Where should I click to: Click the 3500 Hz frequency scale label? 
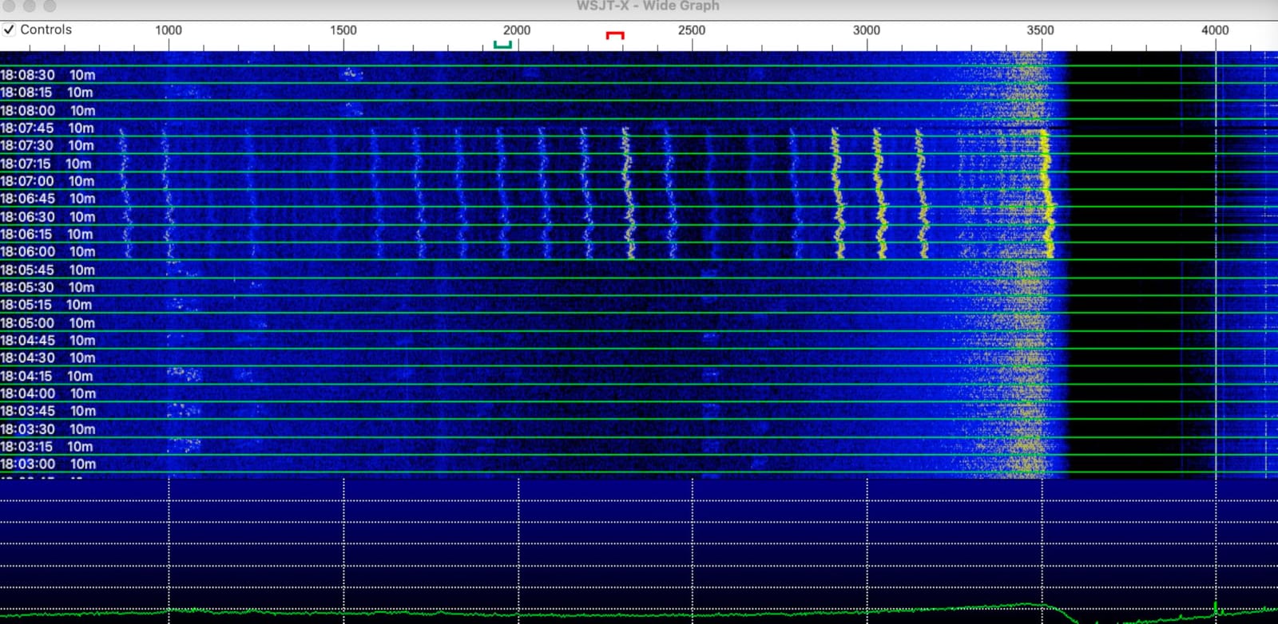click(1041, 30)
